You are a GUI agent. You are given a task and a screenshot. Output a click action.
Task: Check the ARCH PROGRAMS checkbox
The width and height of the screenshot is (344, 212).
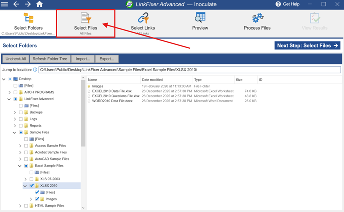tap(15, 92)
